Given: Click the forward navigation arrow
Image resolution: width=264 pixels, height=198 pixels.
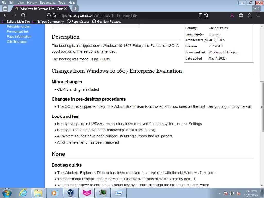Looking at the screenshot, I should [x=14, y=15].
